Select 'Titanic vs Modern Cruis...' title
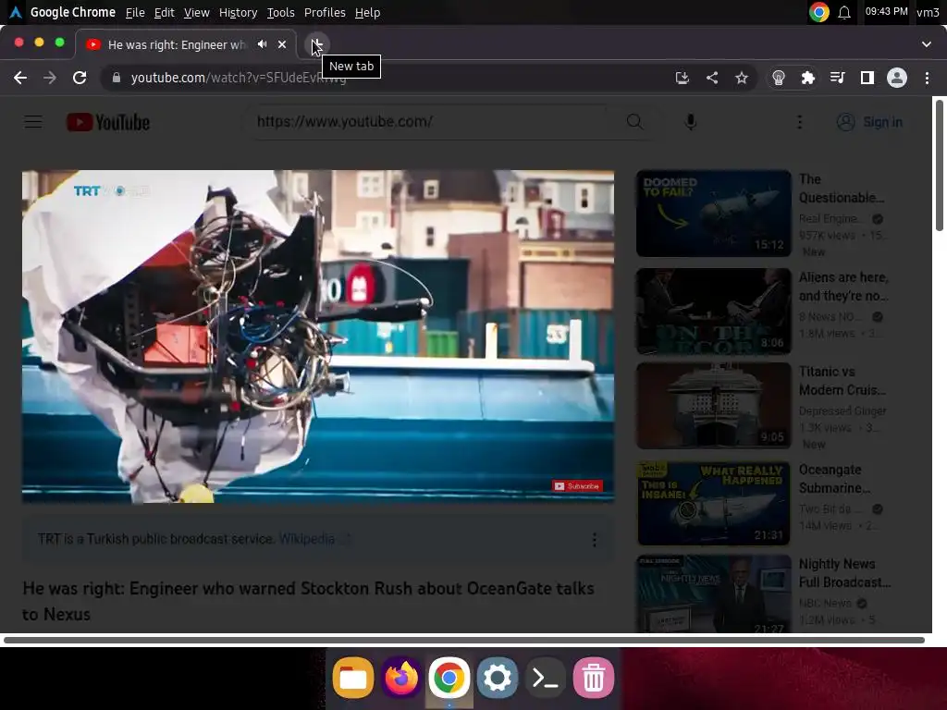Viewport: 947px width, 710px height. [842, 381]
